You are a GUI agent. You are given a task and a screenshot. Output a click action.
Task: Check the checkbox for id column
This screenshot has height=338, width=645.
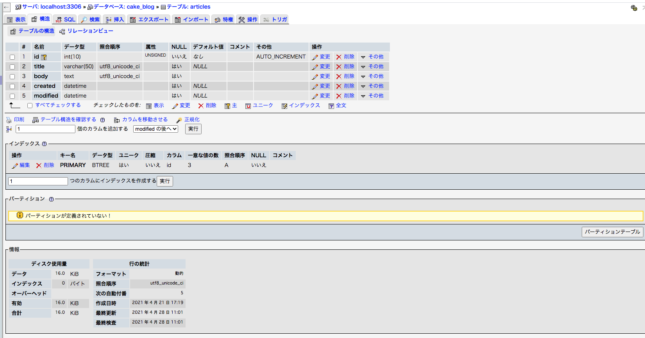click(x=12, y=57)
